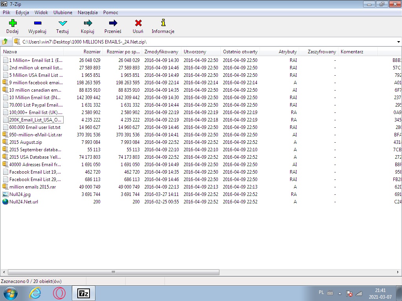Click horizontal scrollbar right arrow
402x301 pixels.
click(x=398, y=272)
